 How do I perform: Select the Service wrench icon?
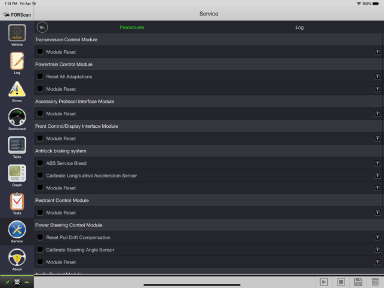coord(17,231)
